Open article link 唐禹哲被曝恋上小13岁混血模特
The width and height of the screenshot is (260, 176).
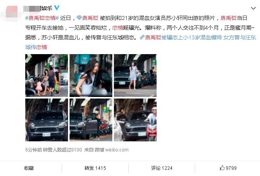coord(183,37)
